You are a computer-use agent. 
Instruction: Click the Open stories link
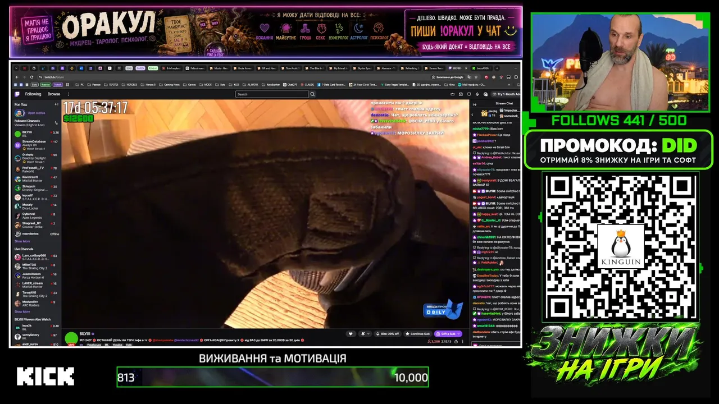tap(36, 113)
